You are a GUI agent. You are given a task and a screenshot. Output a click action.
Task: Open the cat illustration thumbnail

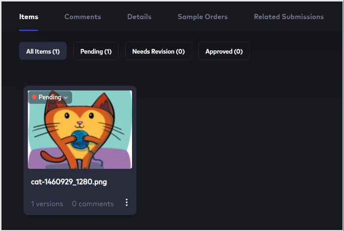[80, 130]
